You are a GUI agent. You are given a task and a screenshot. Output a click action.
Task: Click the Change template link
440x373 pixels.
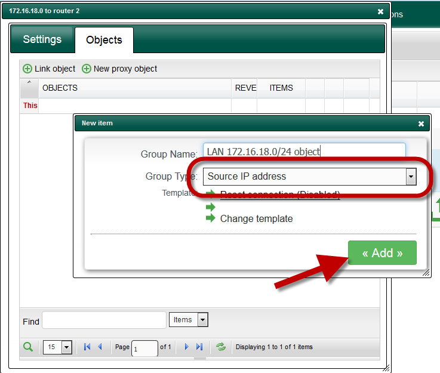[x=256, y=219]
